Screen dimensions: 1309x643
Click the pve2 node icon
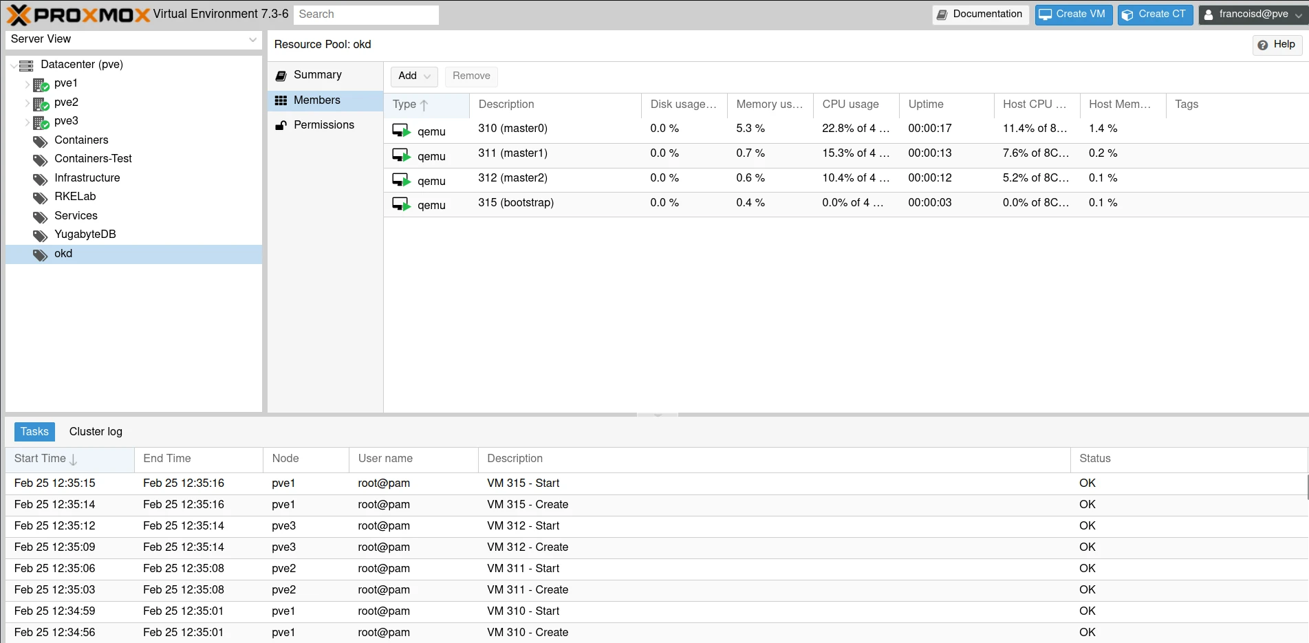click(41, 104)
